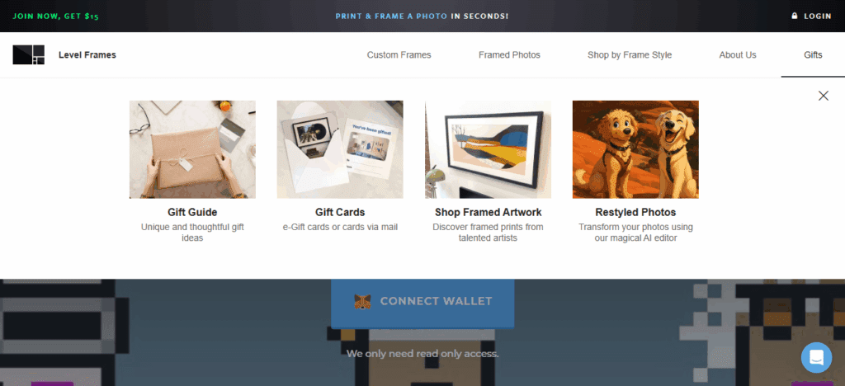Viewport: 845px width, 386px height.
Task: Click the lock icon beside Login
Action: pyautogui.click(x=795, y=16)
